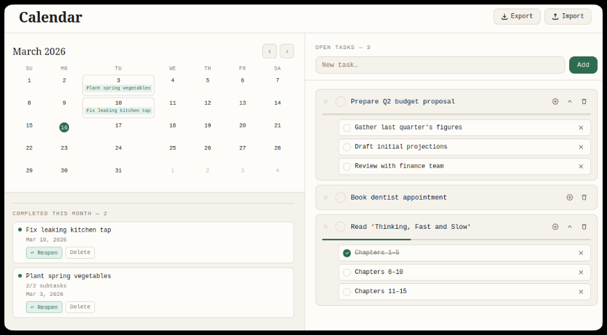Collapse 'Read Thinking, Fast and Slow' subtasks
The width and height of the screenshot is (607, 335).
pyautogui.click(x=569, y=227)
